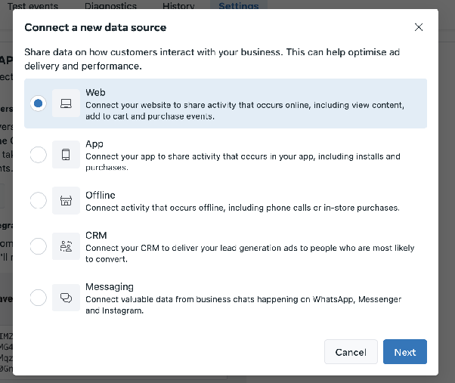Click the 'App' option title
This screenshot has width=455, height=383.
pos(94,144)
